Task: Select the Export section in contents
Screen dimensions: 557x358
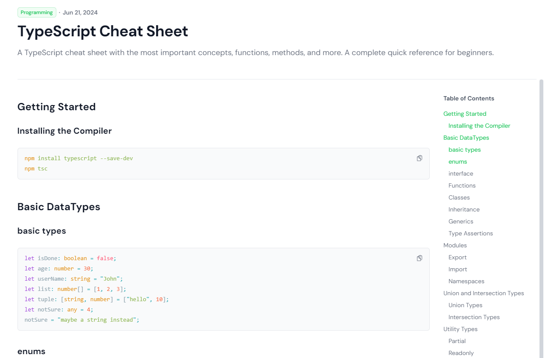Action: [x=457, y=257]
